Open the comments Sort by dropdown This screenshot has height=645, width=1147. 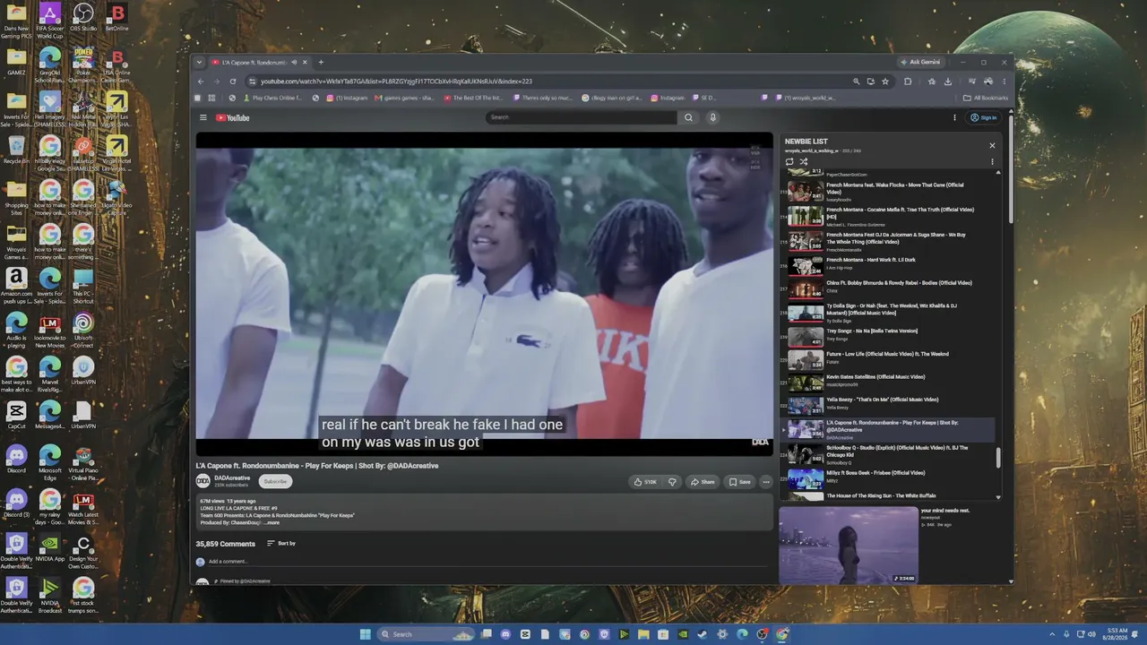pos(281,544)
